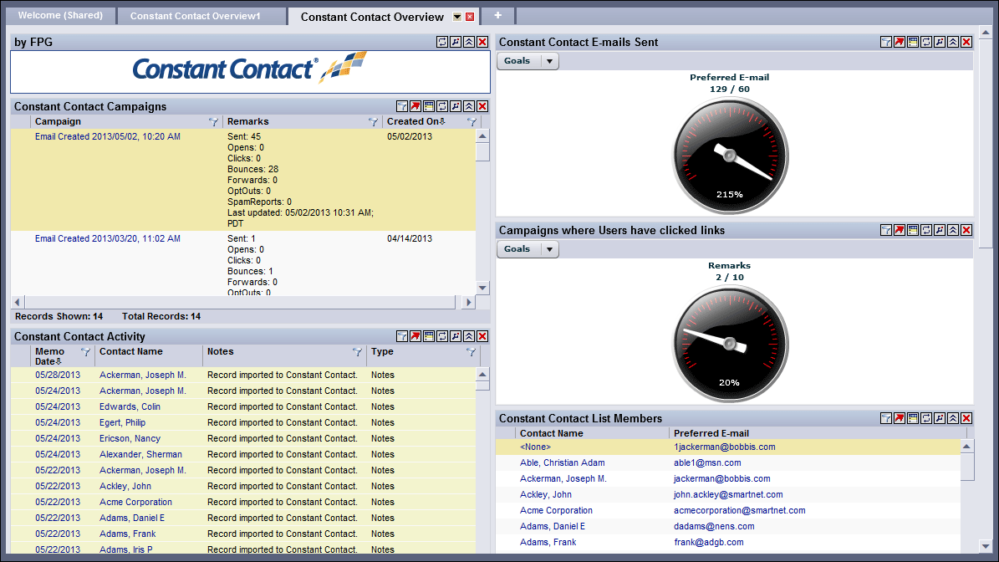The width and height of the screenshot is (999, 562).
Task: Switch to the Welcome (Shared) tab
Action: click(60, 15)
